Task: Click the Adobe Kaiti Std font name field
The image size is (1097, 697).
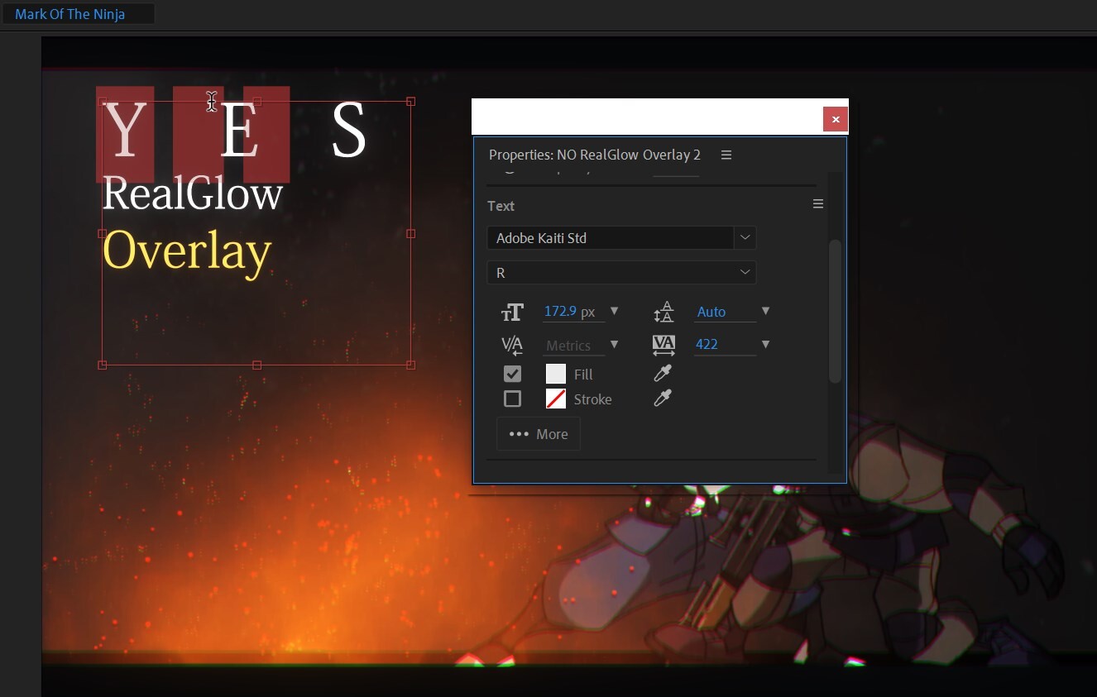Action: coord(611,237)
